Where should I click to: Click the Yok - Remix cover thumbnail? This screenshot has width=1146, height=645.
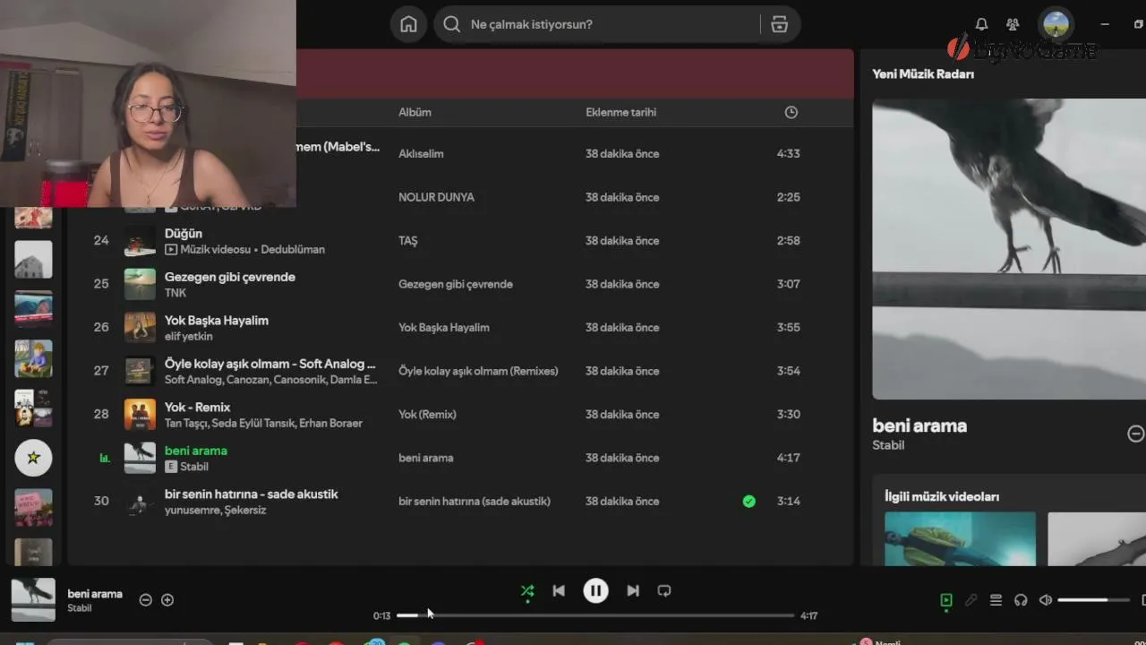click(140, 415)
